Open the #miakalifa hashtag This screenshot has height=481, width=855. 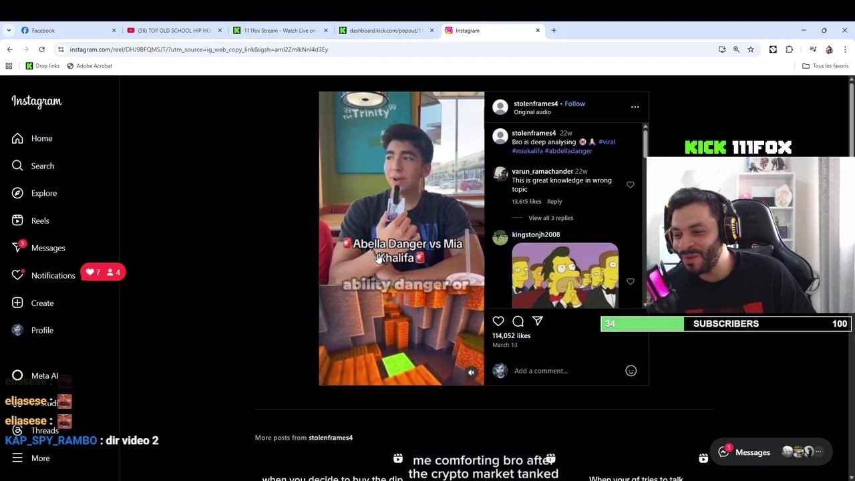click(x=527, y=151)
